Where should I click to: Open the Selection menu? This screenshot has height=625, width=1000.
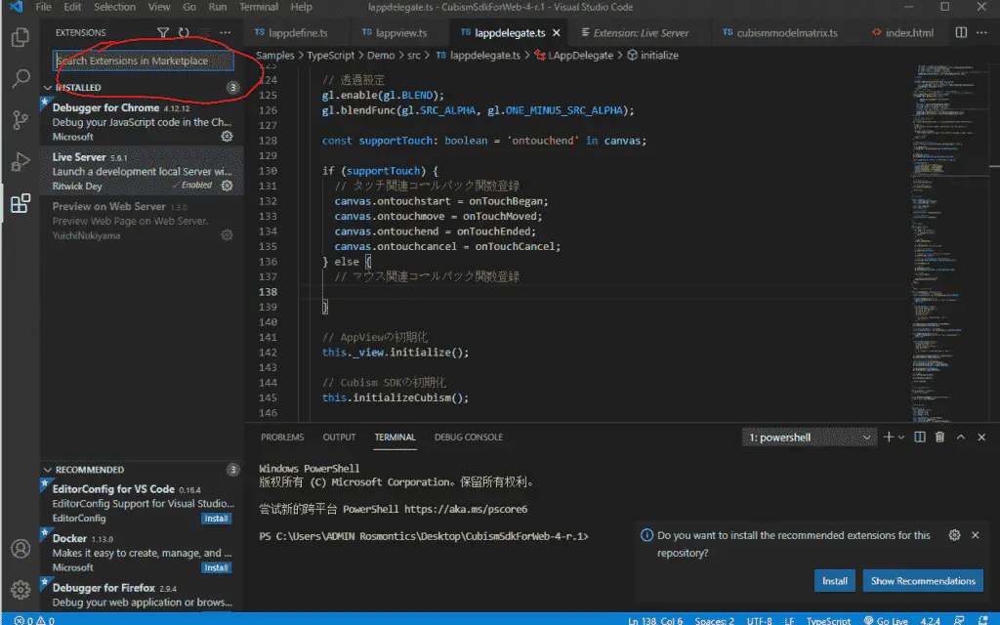click(x=115, y=7)
